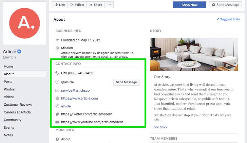Open https://www.article.com link
The height and width of the screenshot is (143, 247).
tap(79, 99)
